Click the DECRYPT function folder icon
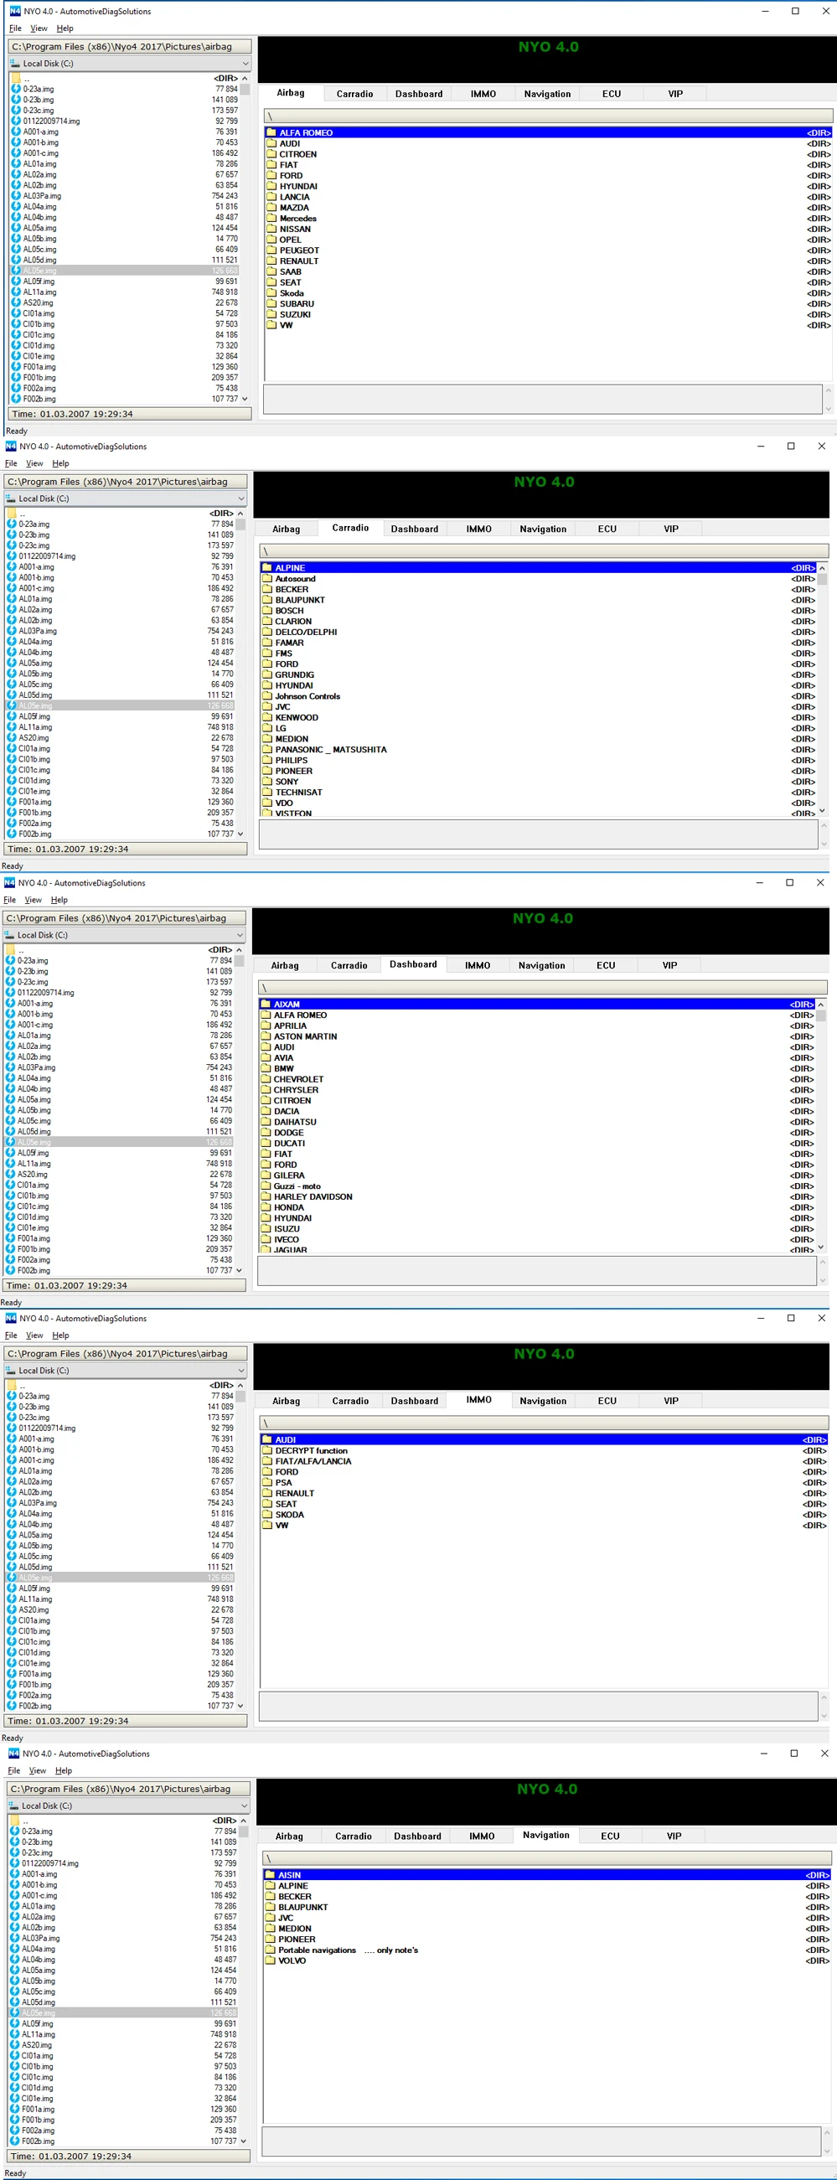This screenshot has width=837, height=2180. click(266, 1450)
